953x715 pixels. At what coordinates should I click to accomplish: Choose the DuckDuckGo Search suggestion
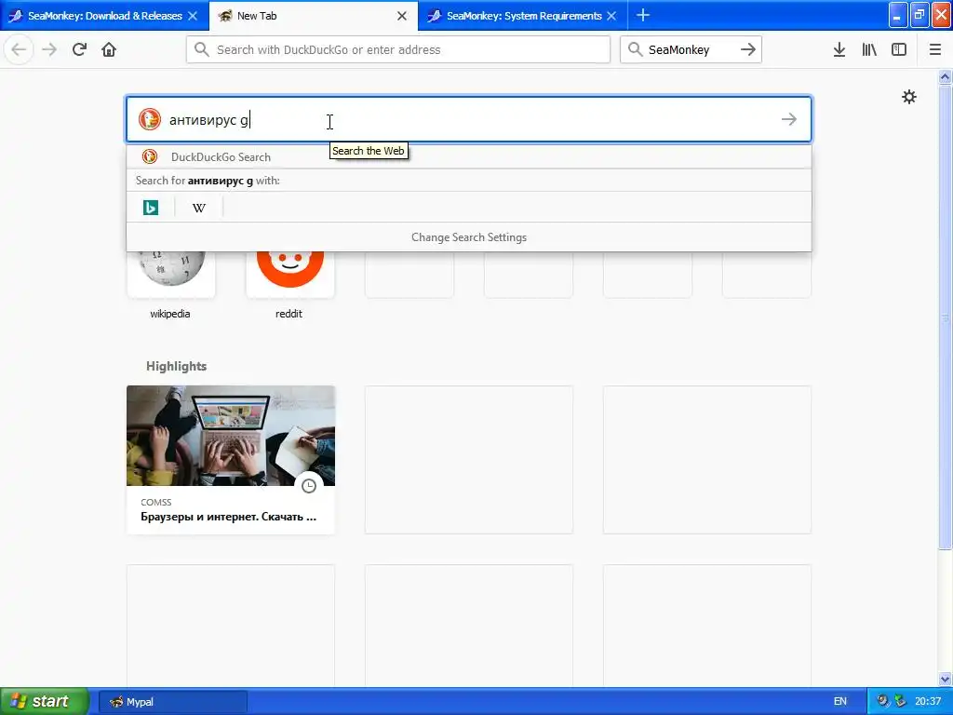tap(469, 156)
